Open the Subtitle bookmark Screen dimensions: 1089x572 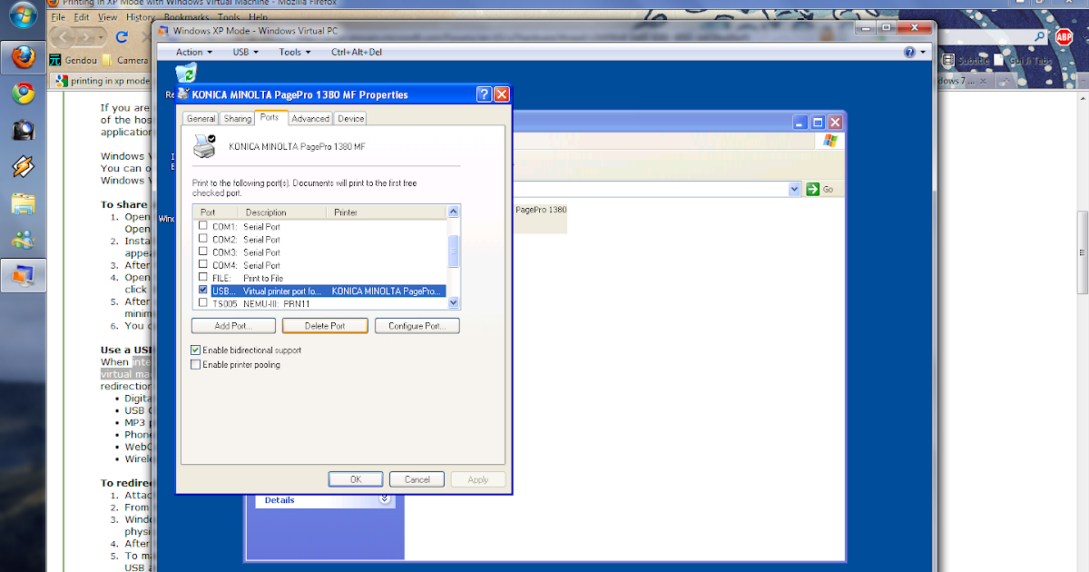click(x=965, y=61)
